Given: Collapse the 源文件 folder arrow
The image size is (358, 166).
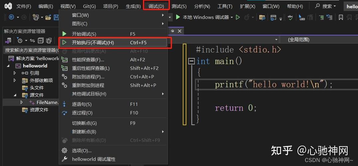Looking at the screenshot, I should coord(15,95).
